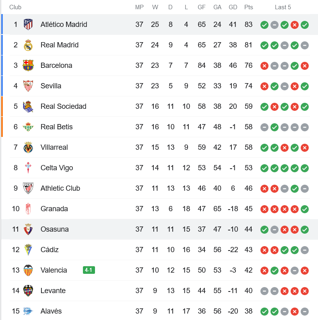
Task: Open the Celta Vigo team name
Action: pos(57,168)
